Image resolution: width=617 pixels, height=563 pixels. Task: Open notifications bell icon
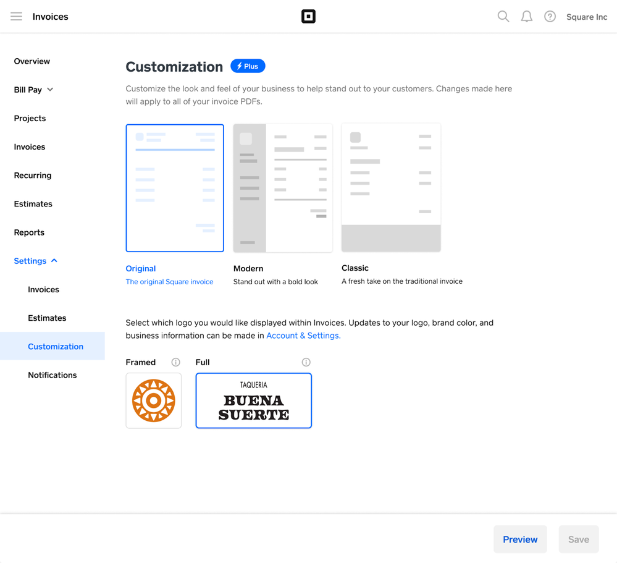pyautogui.click(x=526, y=17)
